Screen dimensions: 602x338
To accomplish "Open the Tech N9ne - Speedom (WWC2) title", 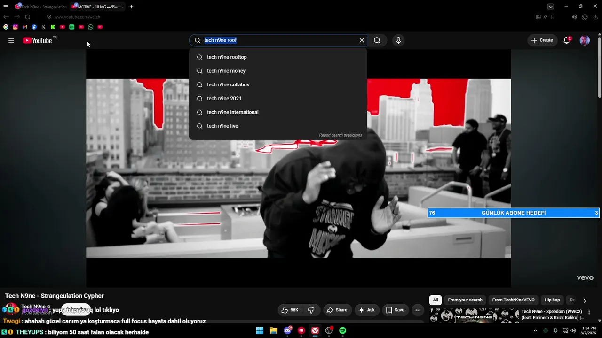I will pyautogui.click(x=552, y=315).
